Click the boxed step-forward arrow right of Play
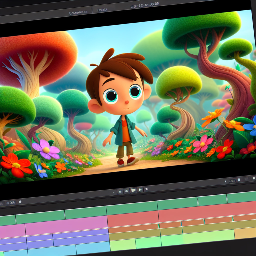 (x=140, y=190)
